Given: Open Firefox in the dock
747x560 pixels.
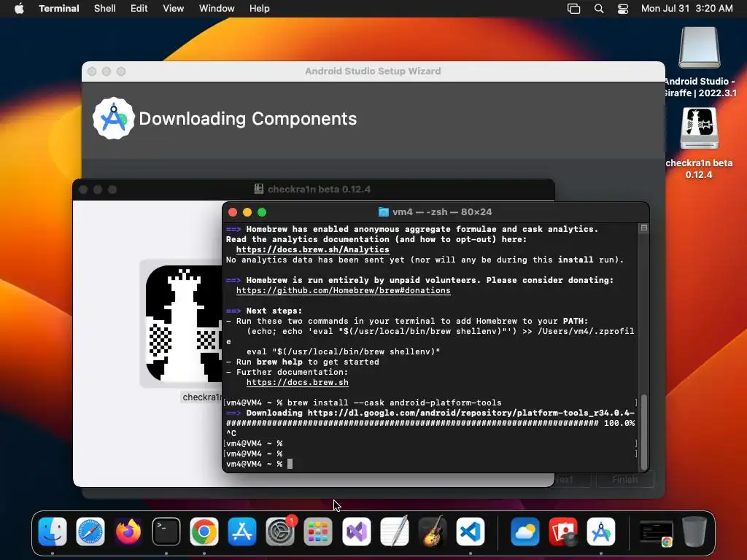Looking at the screenshot, I should (128, 532).
